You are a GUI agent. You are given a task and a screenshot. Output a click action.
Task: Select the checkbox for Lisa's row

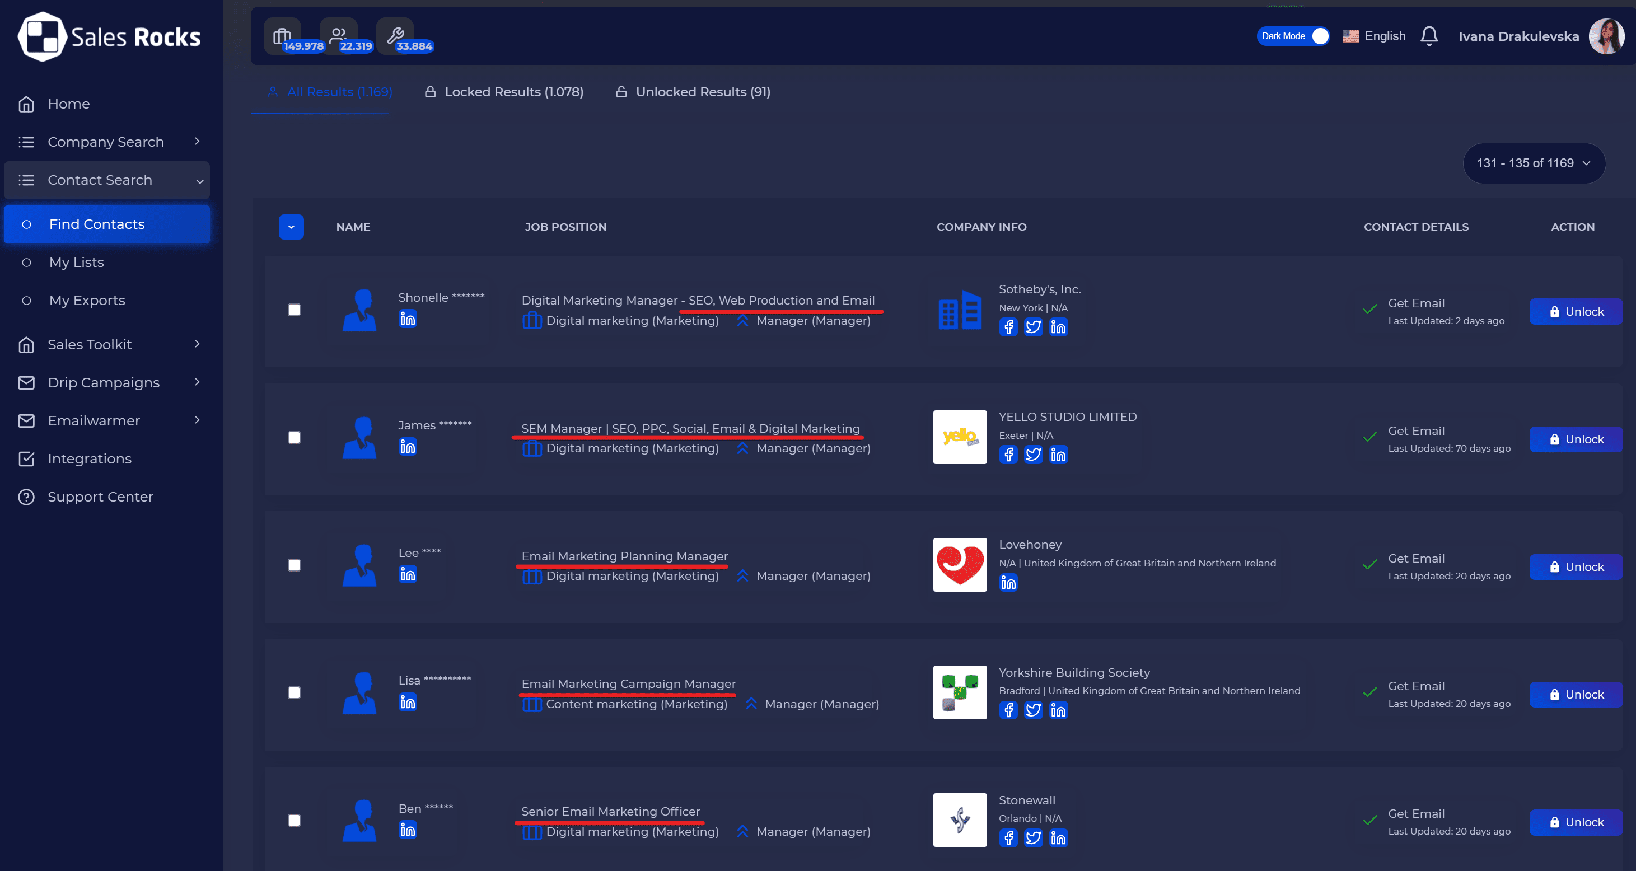[x=294, y=692]
